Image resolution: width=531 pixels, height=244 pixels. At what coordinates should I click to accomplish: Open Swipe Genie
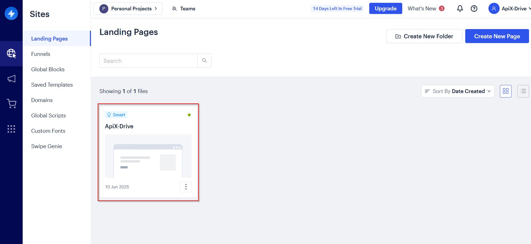46,146
